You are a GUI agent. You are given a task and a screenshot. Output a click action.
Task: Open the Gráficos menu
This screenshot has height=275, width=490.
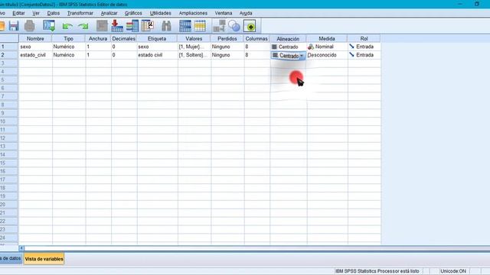pos(133,13)
